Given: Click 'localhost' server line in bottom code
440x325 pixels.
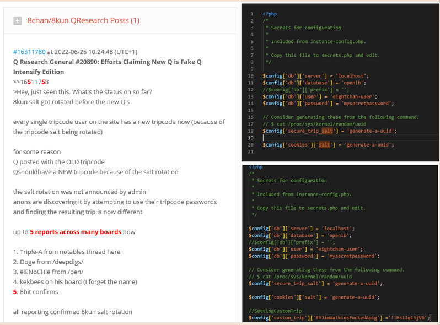Looking at the screenshot, I should (x=302, y=229).
